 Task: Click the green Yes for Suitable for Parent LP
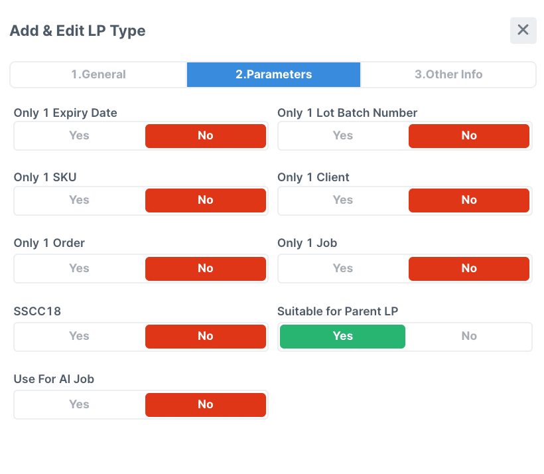342,336
